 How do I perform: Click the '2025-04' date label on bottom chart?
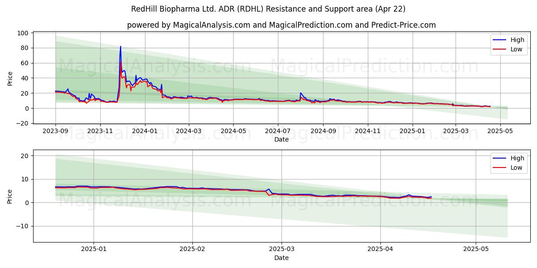pos(380,250)
